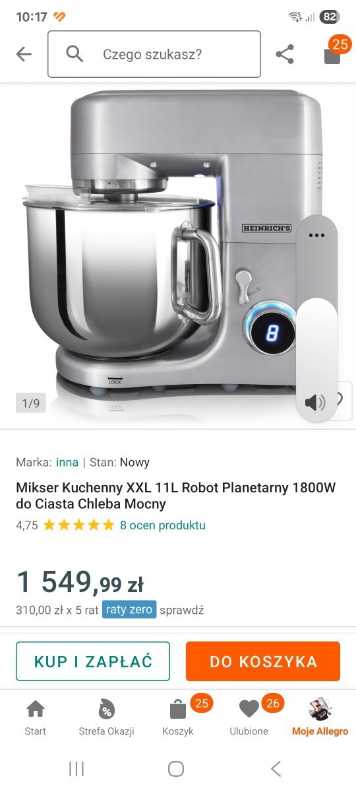Screen dimensions: 356x792
Task: Mute sound with the speaker icon
Action: 316,401
